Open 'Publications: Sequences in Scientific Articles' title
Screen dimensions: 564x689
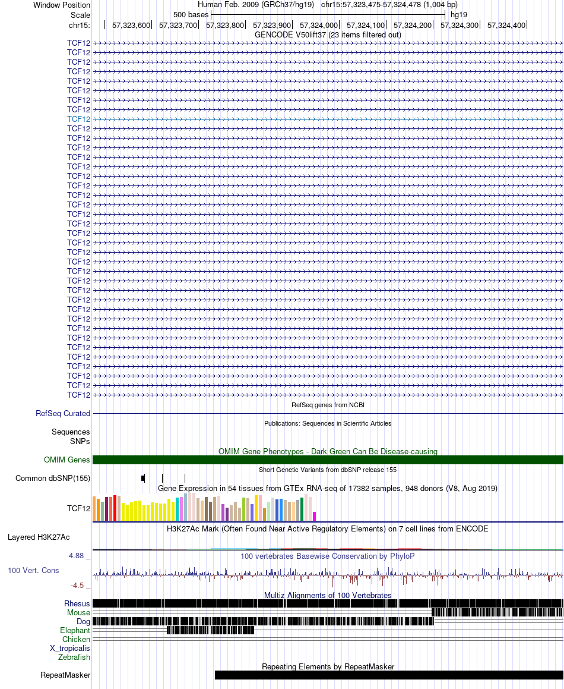pos(328,423)
